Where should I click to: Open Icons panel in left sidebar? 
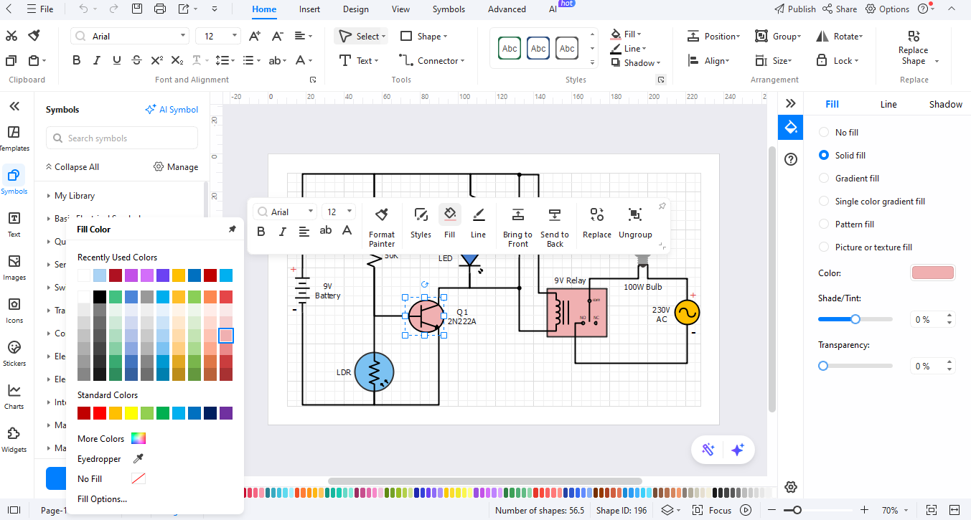pyautogui.click(x=14, y=311)
